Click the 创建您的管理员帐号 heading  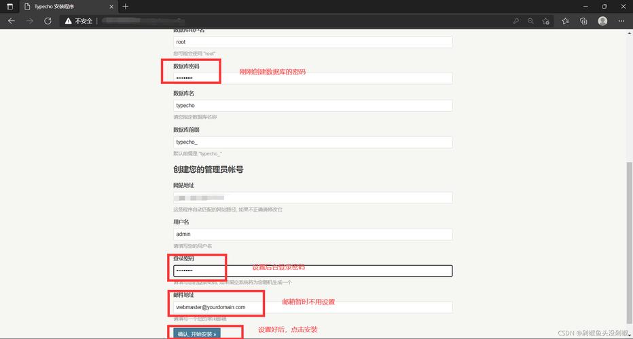tap(209, 169)
